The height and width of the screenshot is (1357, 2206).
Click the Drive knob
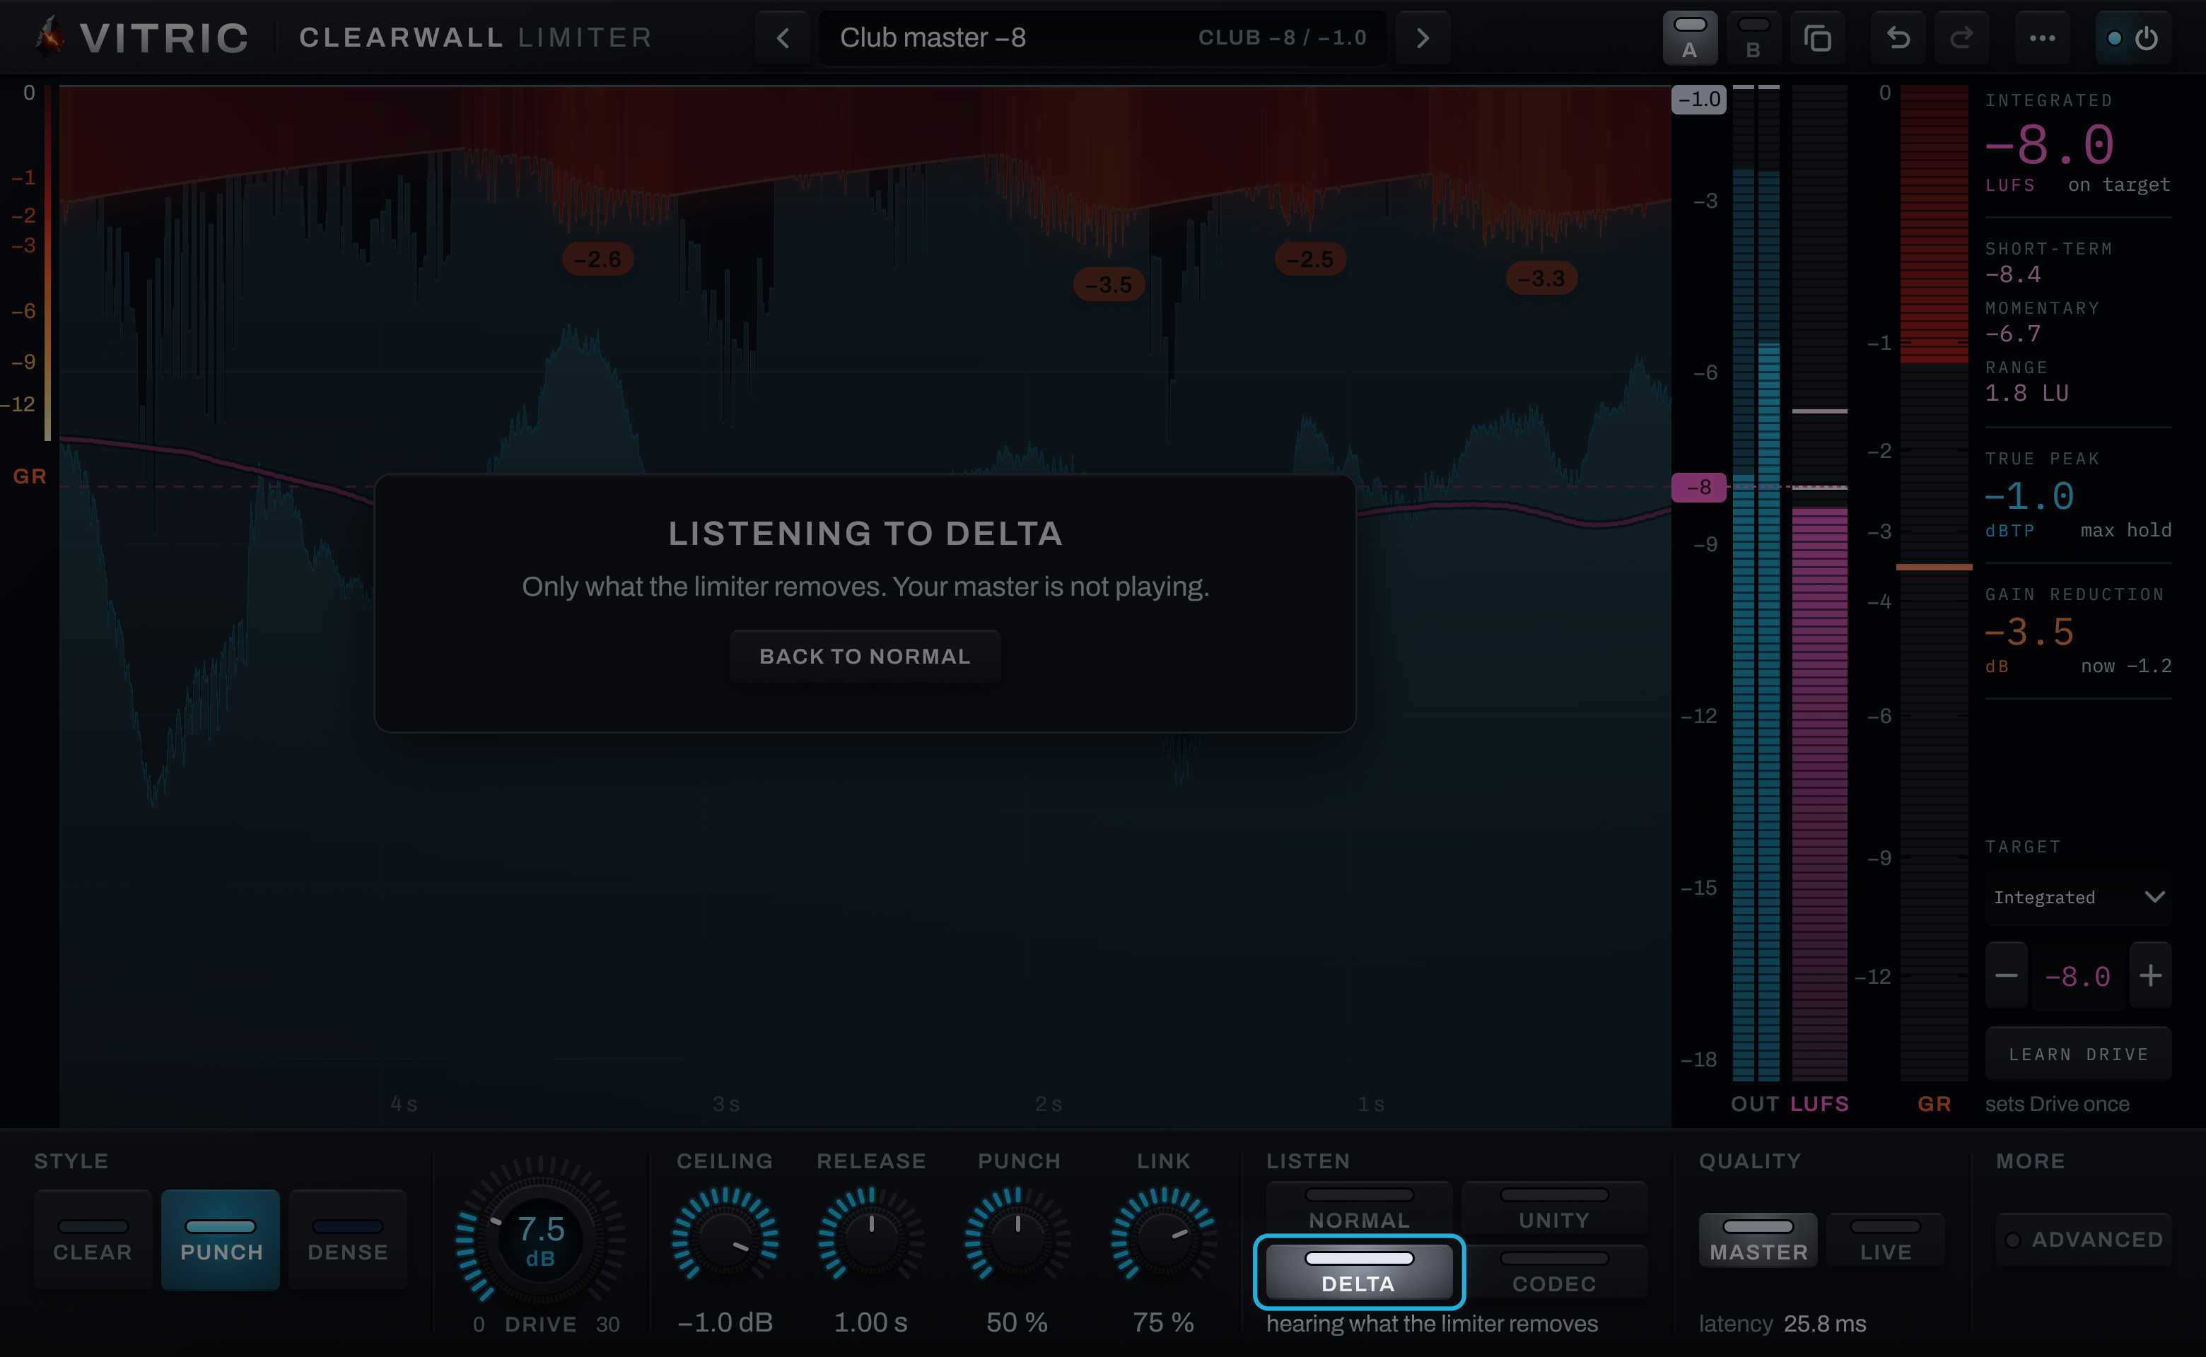(540, 1240)
